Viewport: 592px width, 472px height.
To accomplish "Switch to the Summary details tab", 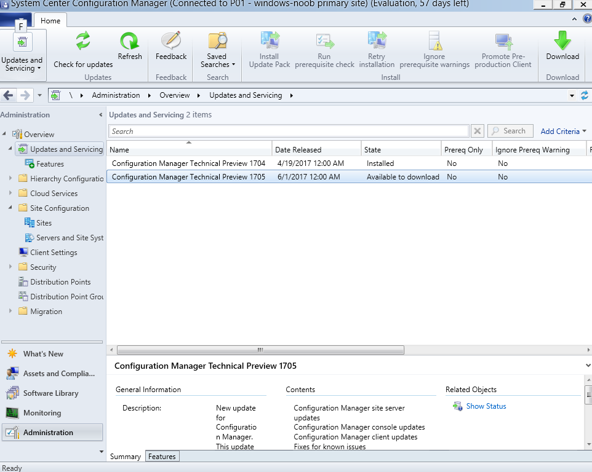I will tap(126, 456).
